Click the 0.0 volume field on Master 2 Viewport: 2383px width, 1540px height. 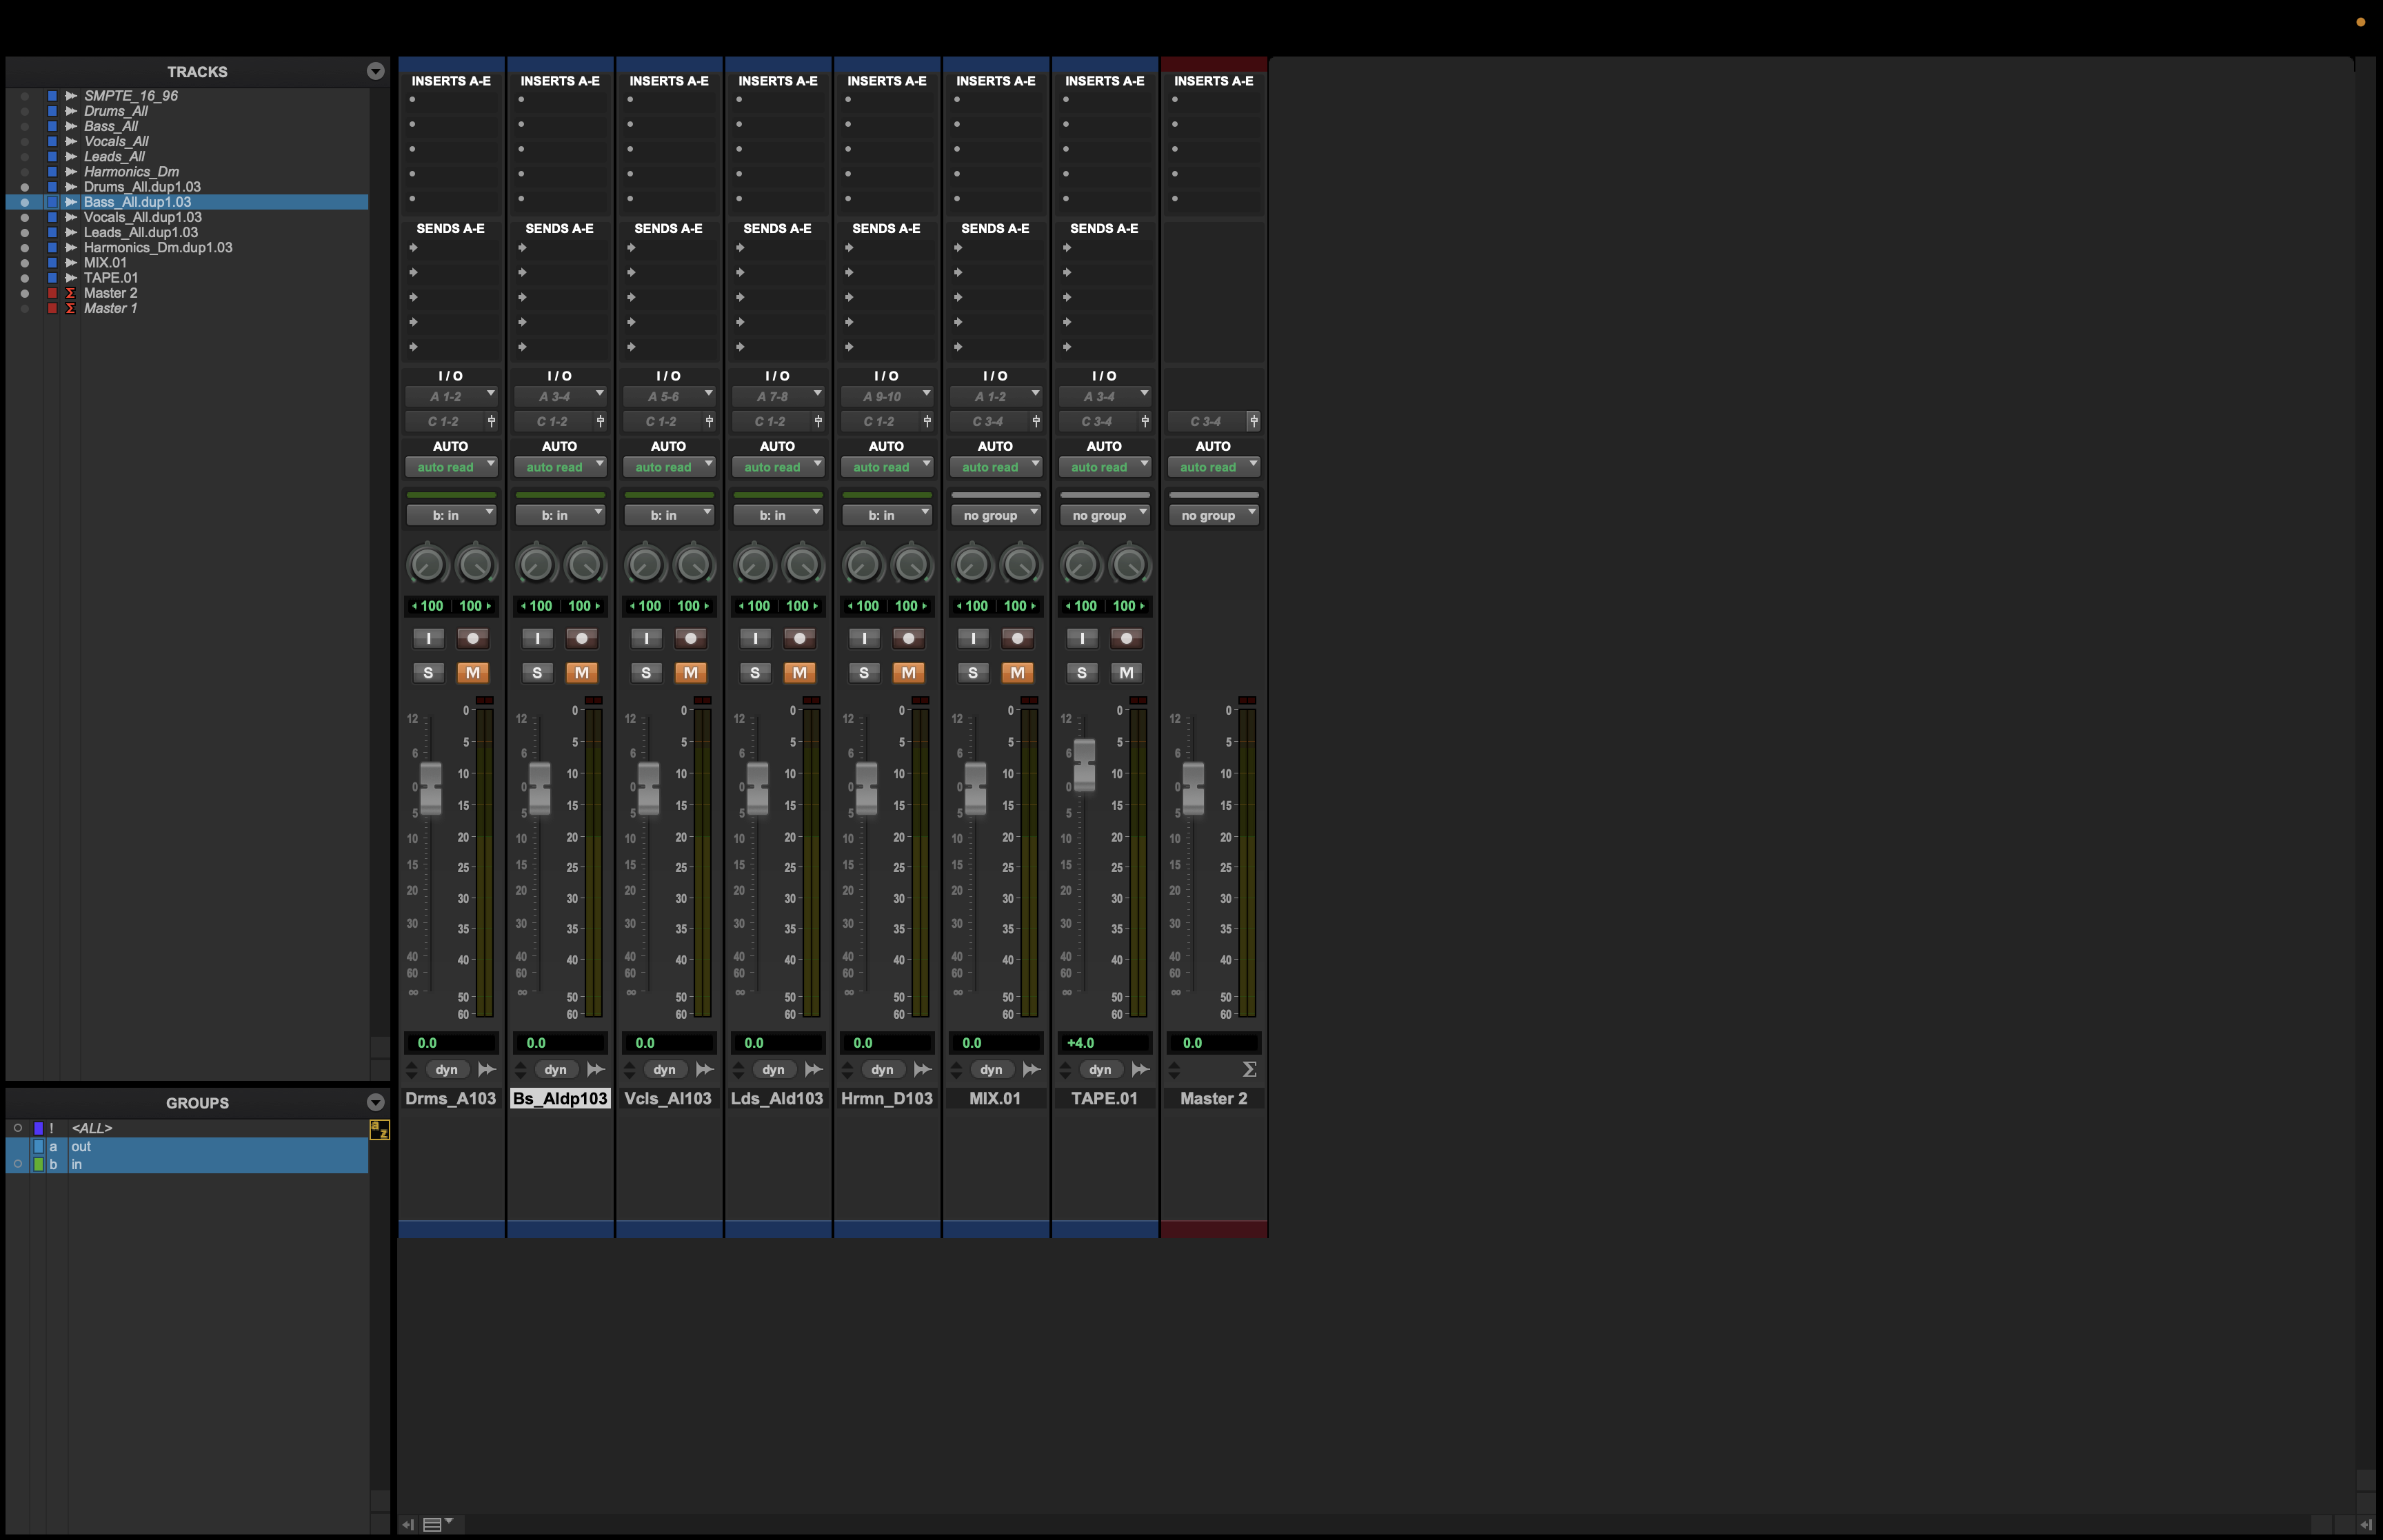1213,1043
